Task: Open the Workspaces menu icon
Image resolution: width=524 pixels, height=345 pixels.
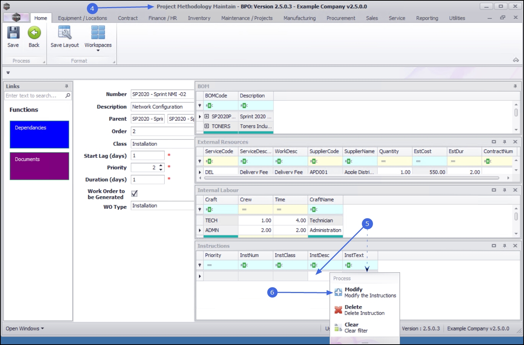Action: 98,33
